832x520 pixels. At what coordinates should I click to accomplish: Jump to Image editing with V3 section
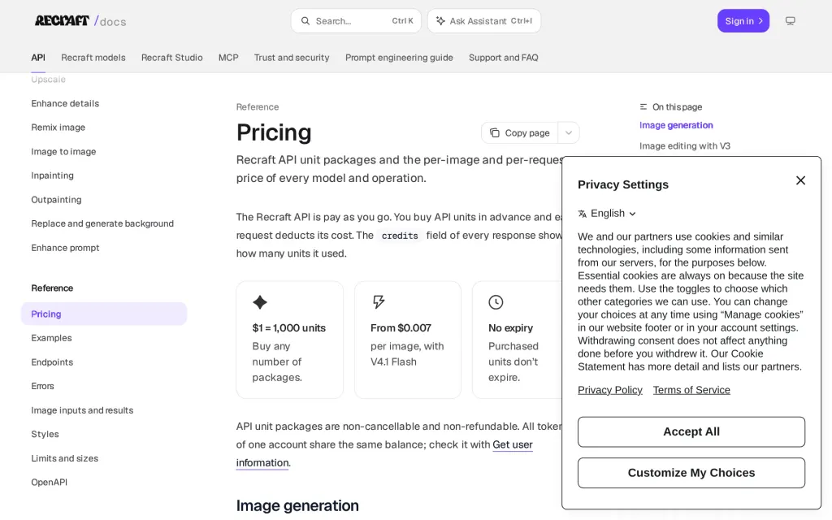685,146
